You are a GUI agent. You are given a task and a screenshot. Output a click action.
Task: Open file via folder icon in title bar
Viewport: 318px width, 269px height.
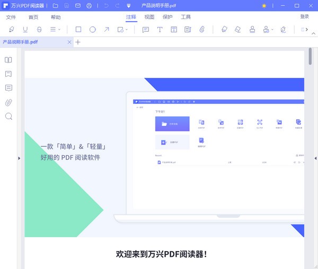click(55, 6)
